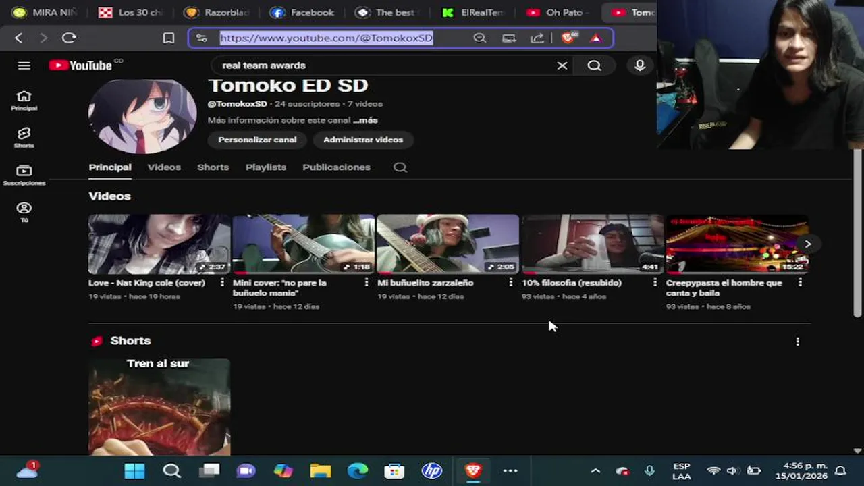
Task: Open video title Creepypasta el hombre que canta y baila
Action: 724,288
